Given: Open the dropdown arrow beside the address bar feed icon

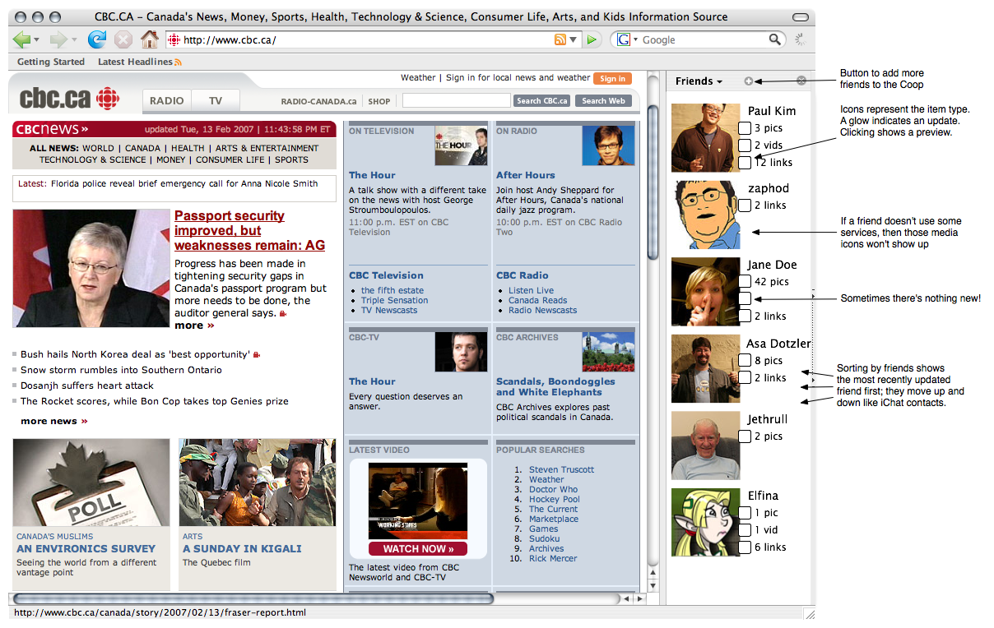Looking at the screenshot, I should (573, 39).
